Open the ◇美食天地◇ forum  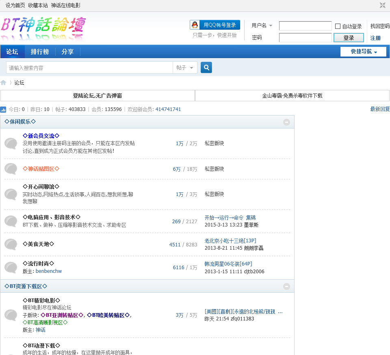pyautogui.click(x=38, y=244)
